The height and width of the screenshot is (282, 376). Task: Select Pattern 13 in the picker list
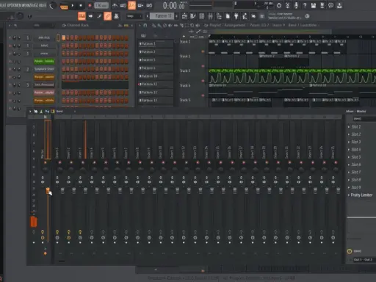click(156, 101)
